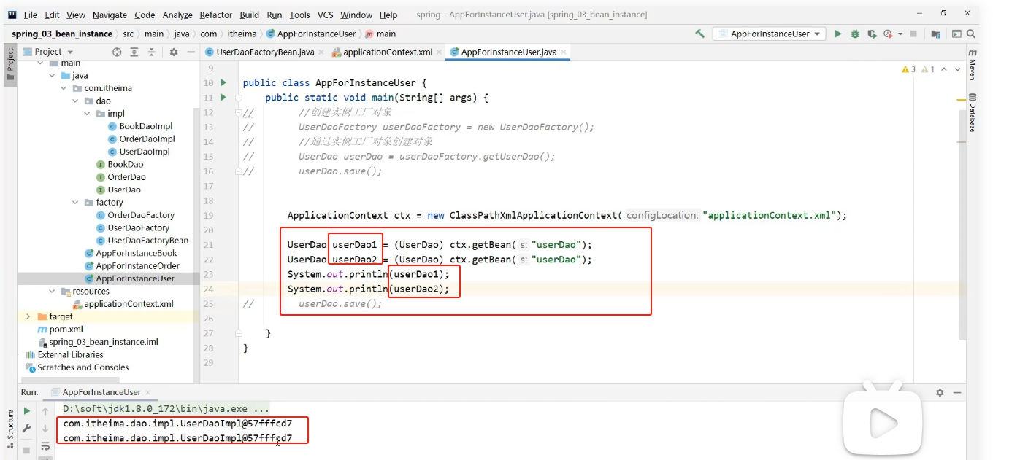Viewport: 1020px width, 460px height.
Task: Open the Navigate menu
Action: click(x=110, y=15)
